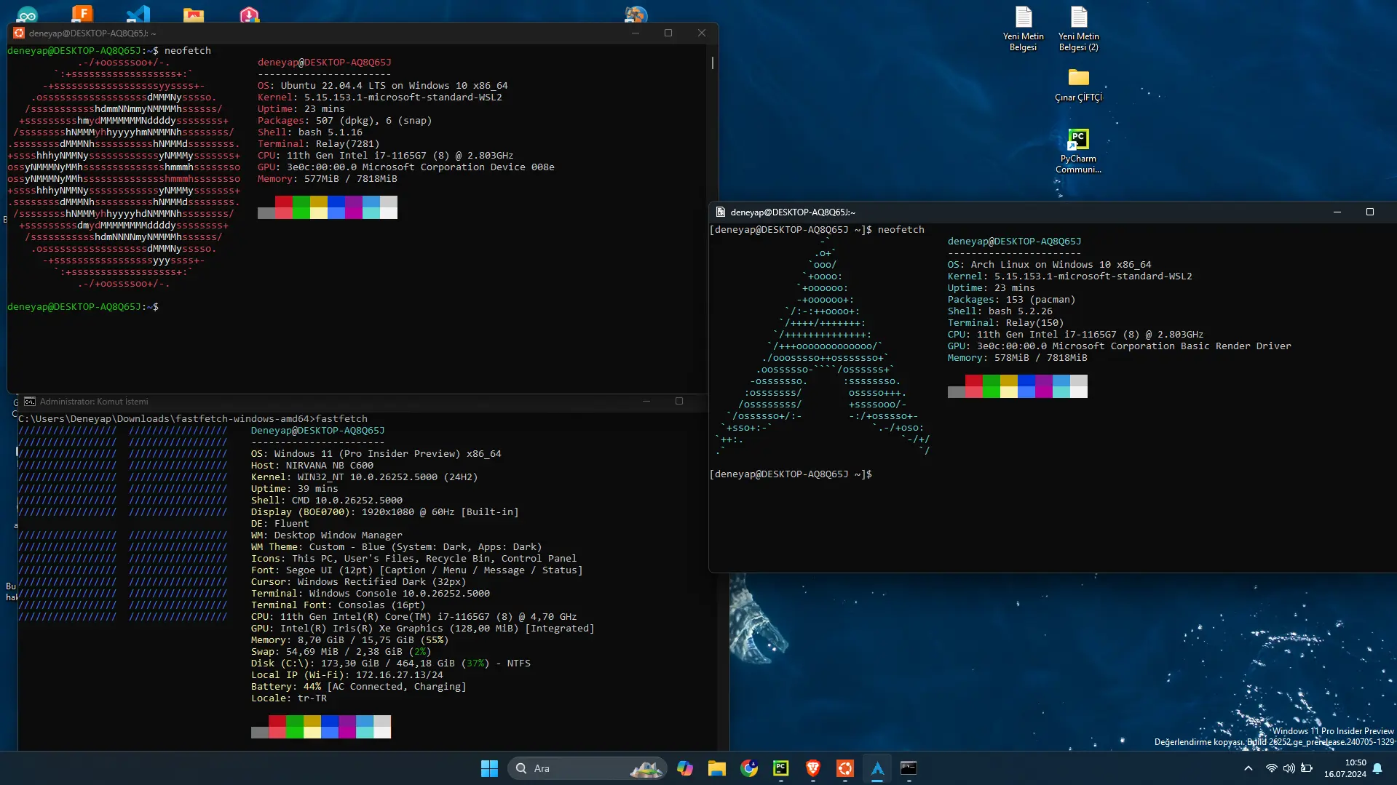The height and width of the screenshot is (785, 1397).
Task: Click the "Uptime: 39 mins" line
Action: [295, 489]
